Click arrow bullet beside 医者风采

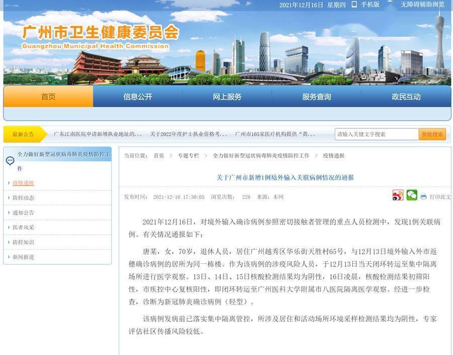(x=9, y=227)
